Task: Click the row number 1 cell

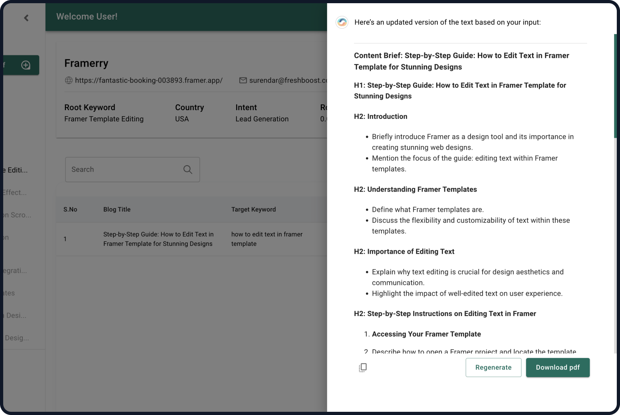Action: click(65, 239)
